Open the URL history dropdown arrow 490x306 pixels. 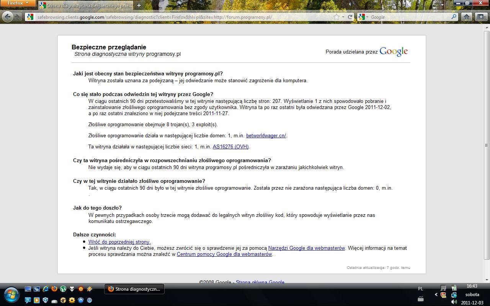click(343, 17)
